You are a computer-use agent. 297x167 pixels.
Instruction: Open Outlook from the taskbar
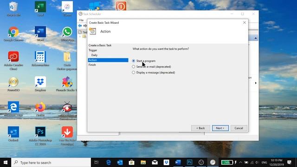point(120,162)
